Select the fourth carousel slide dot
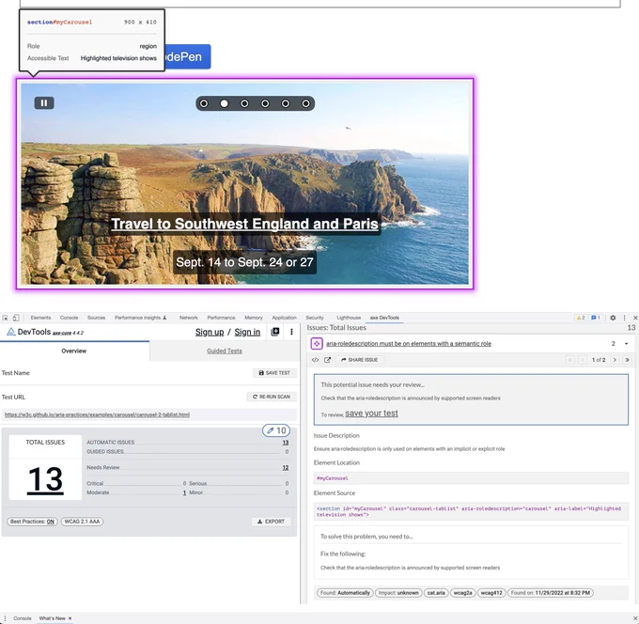Screen dimensions: 639x624 [x=265, y=103]
